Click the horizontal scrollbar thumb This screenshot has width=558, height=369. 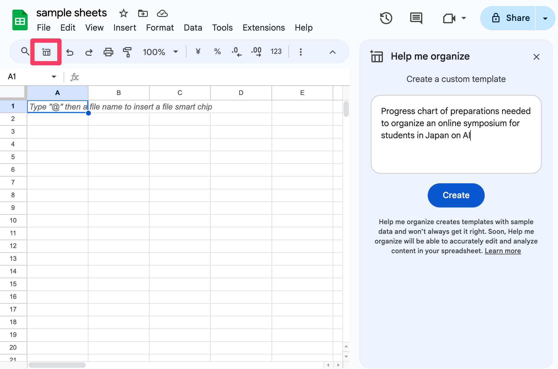[x=57, y=365]
